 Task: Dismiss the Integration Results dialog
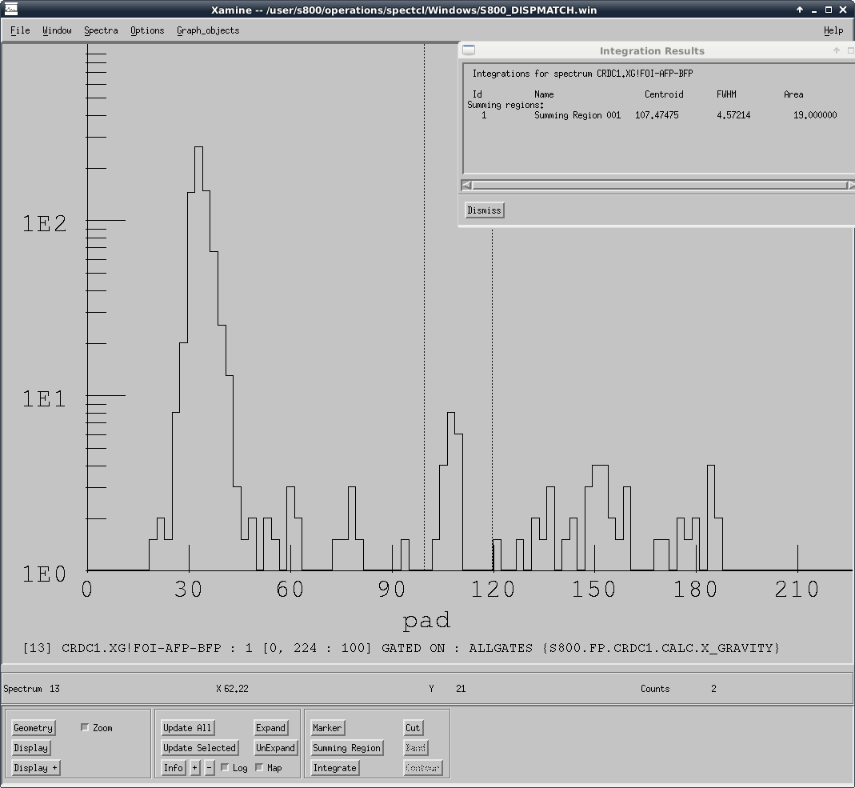[484, 210]
